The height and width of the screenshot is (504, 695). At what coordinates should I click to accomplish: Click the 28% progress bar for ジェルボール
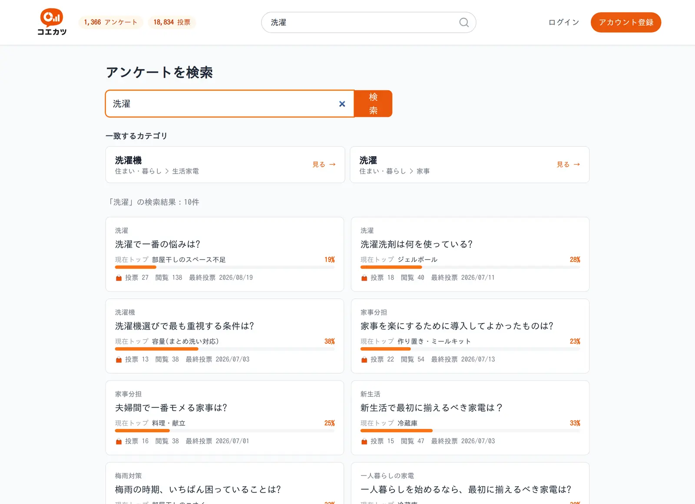pos(470,267)
